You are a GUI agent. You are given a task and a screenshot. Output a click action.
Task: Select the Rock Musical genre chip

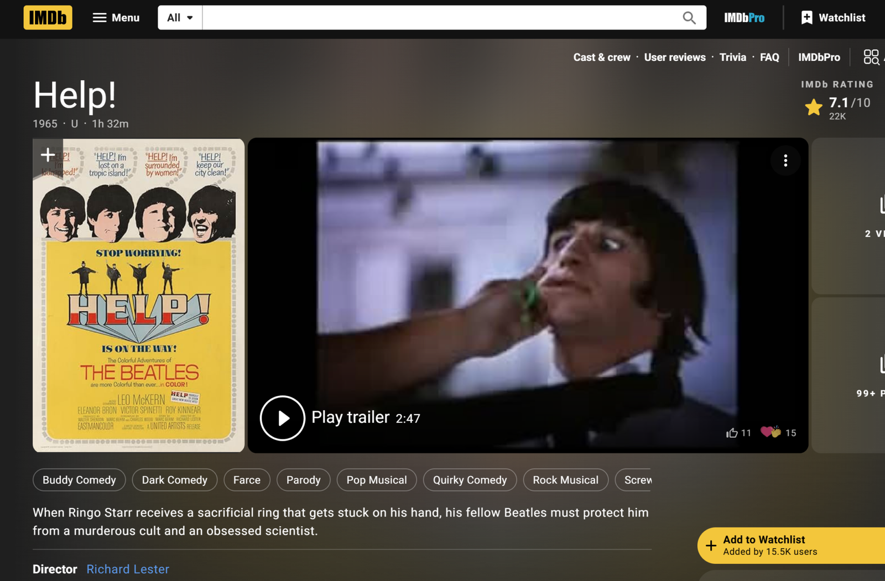coord(566,480)
